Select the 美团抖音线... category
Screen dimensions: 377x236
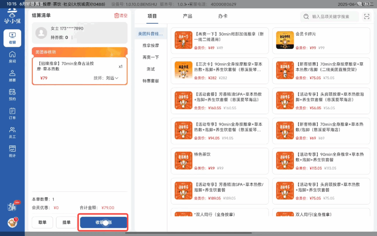click(x=151, y=34)
